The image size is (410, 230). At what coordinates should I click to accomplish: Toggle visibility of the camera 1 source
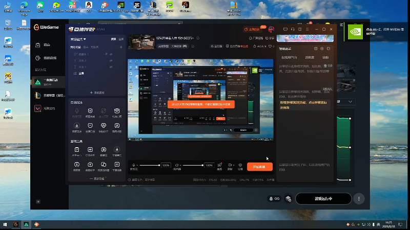tap(111, 54)
